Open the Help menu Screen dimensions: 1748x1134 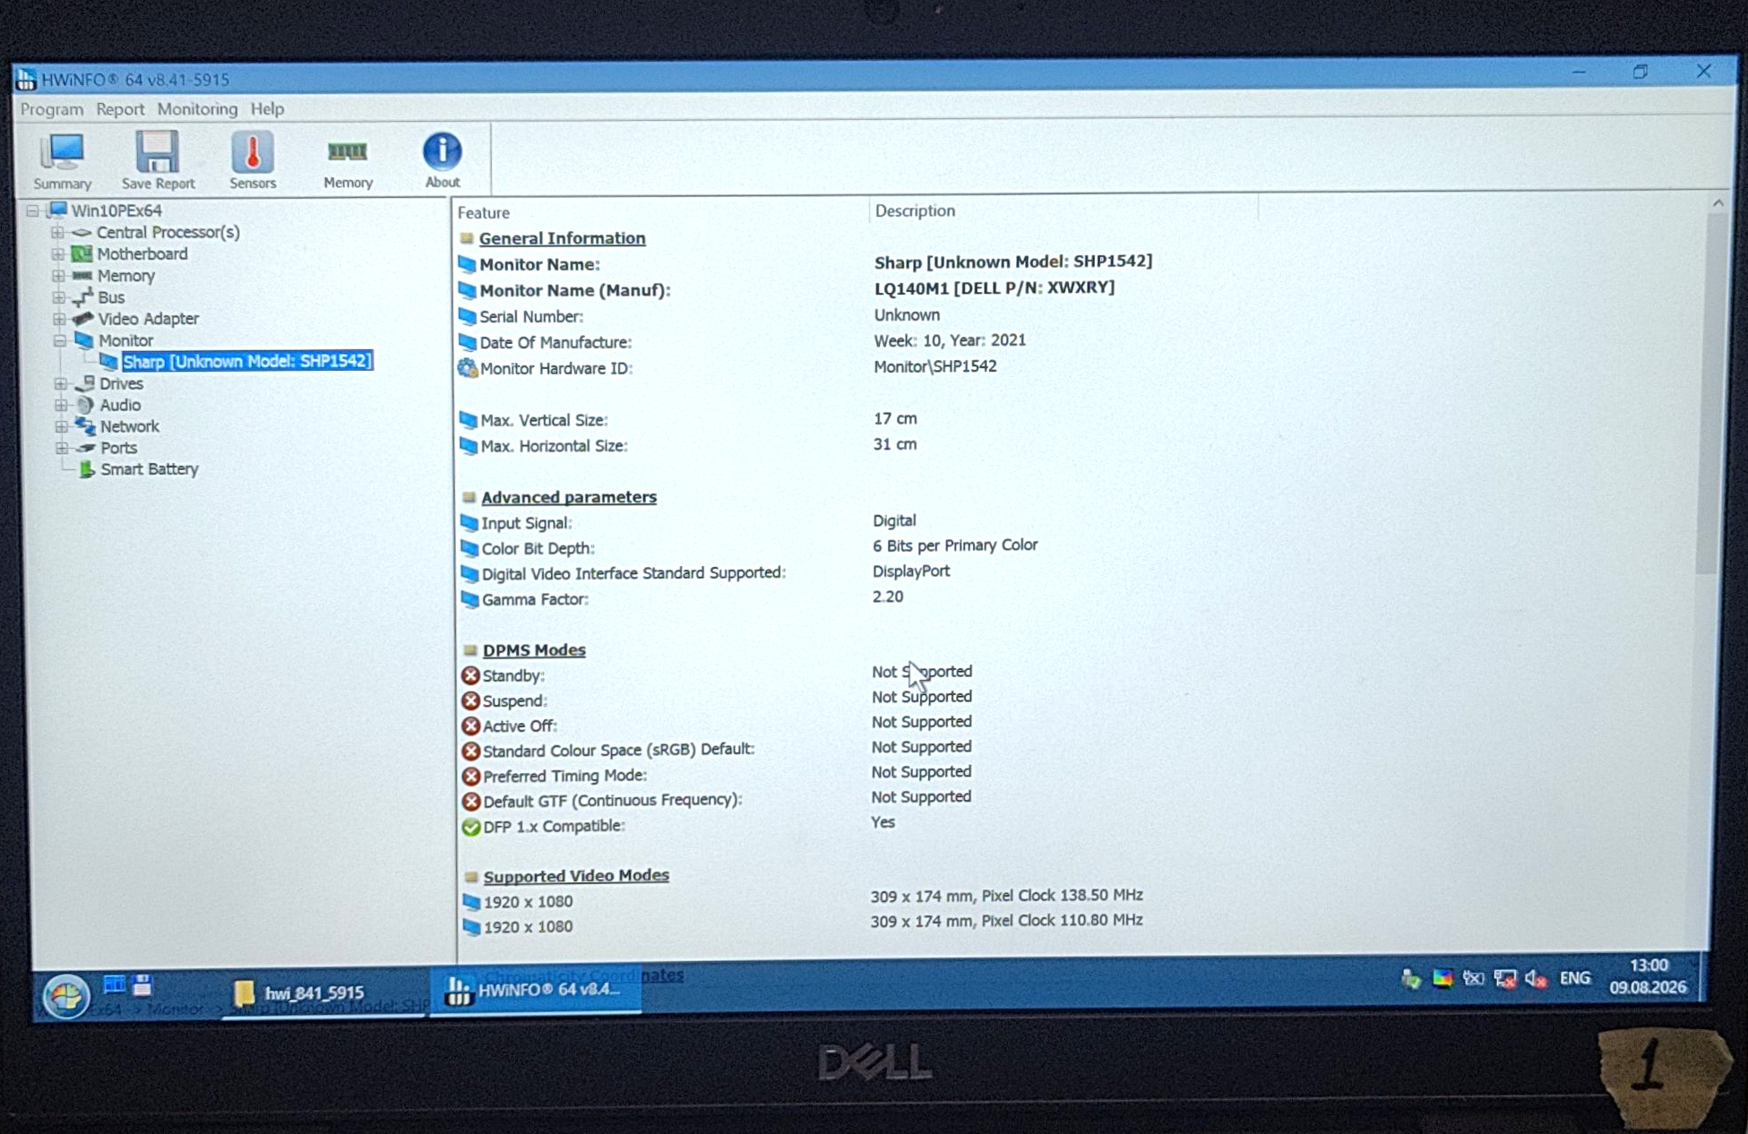click(267, 109)
